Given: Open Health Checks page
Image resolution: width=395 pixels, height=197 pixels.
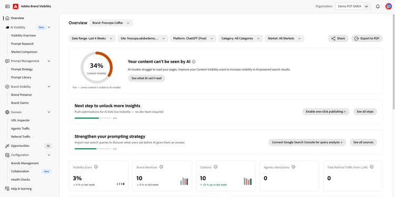Looking at the screenshot, I should [21, 180].
